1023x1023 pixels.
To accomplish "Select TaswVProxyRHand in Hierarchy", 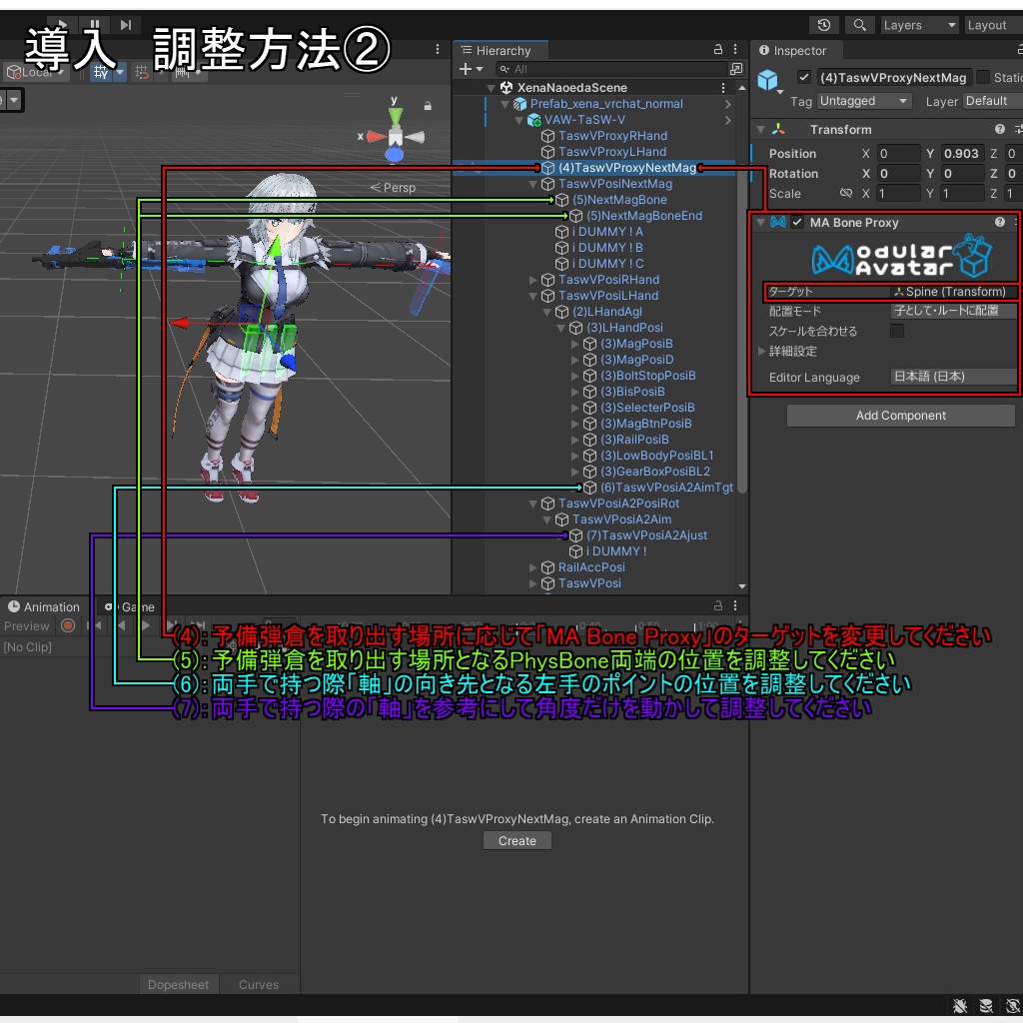I will coord(612,136).
